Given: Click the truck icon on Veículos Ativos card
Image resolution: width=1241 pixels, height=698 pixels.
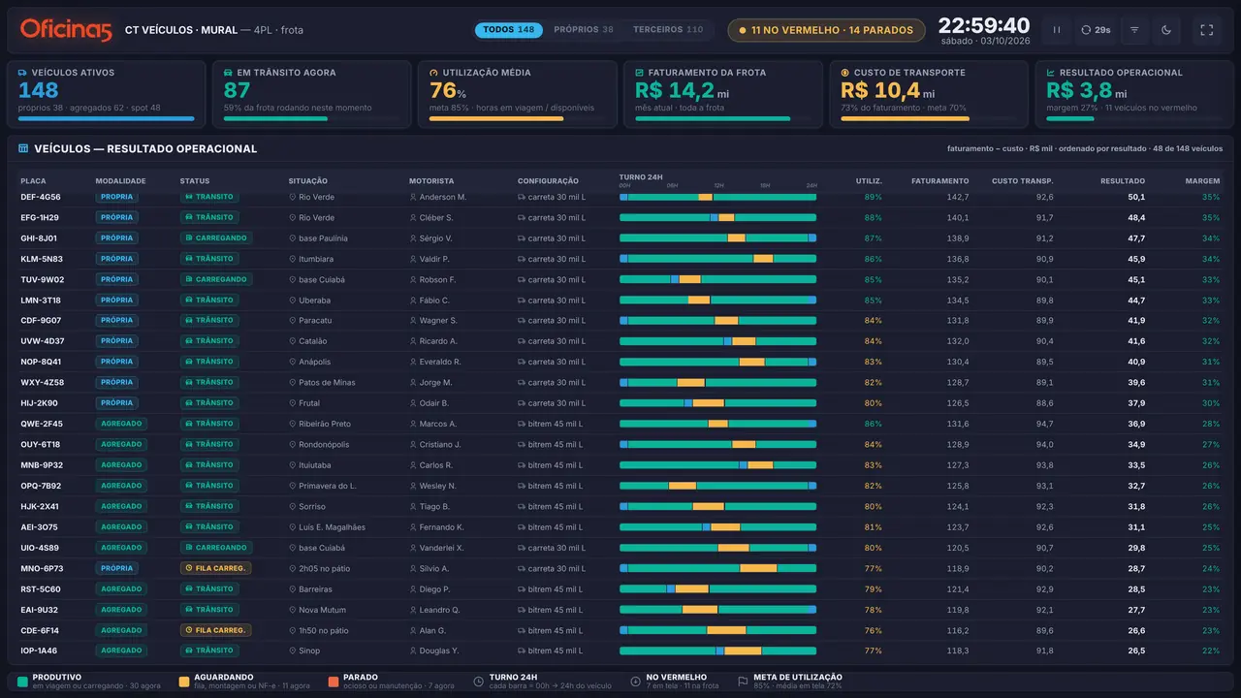Looking at the screenshot, I should click(23, 73).
